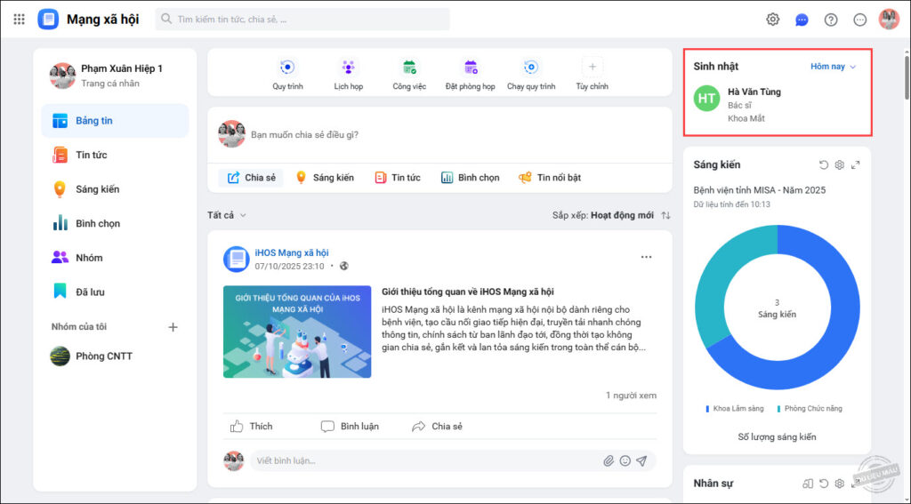The width and height of the screenshot is (911, 504).
Task: Expand Sáng kiến widget to fullscreen
Action: [x=855, y=165]
